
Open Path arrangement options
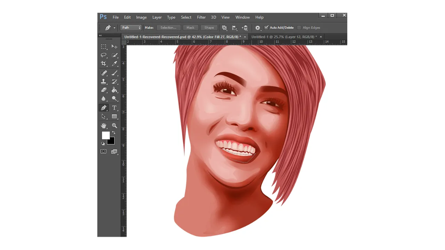(245, 28)
